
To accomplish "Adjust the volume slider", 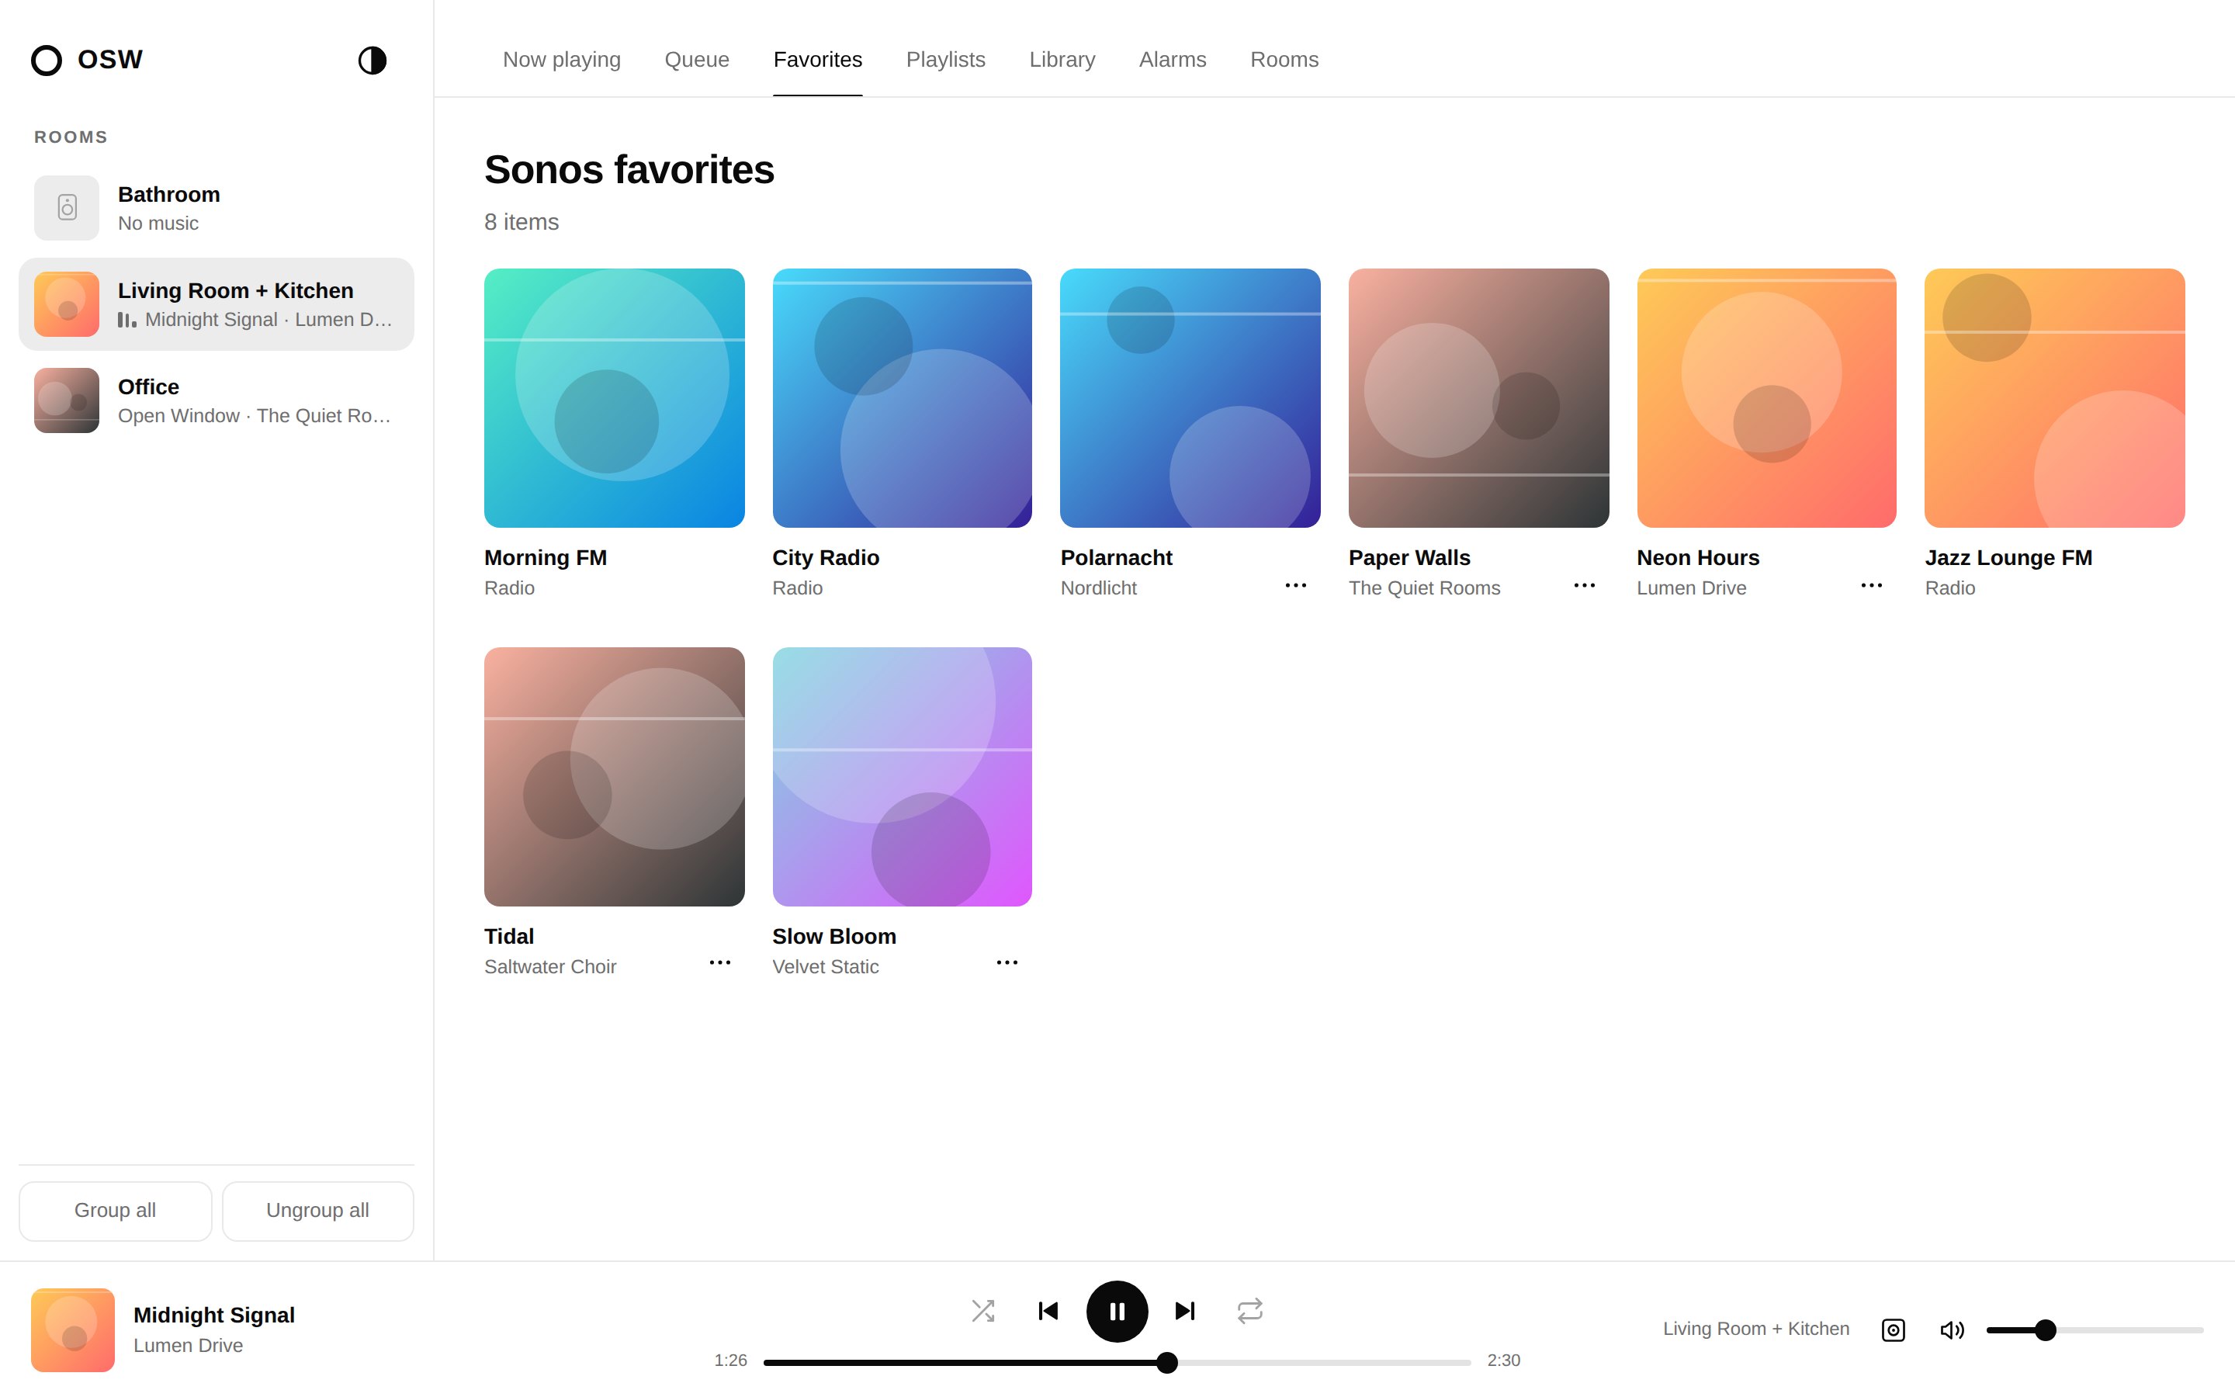I will (x=2095, y=1329).
